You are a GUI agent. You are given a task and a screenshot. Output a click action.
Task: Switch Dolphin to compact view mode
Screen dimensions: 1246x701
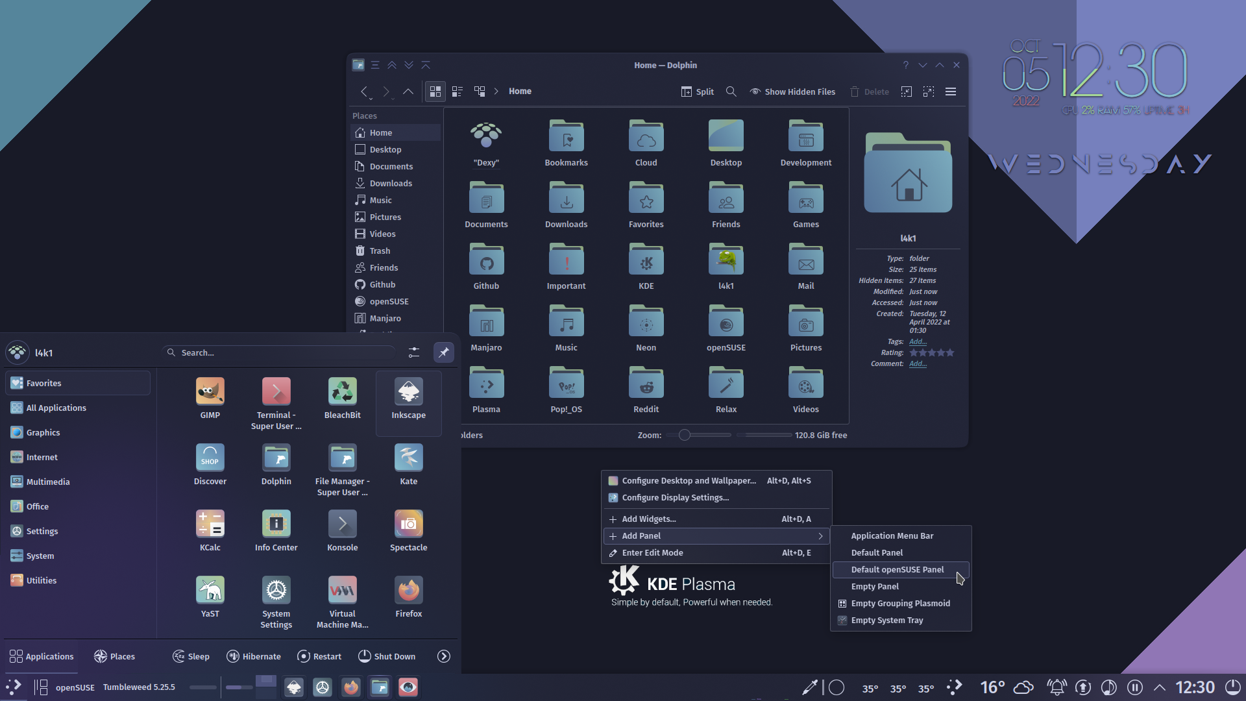458,92
